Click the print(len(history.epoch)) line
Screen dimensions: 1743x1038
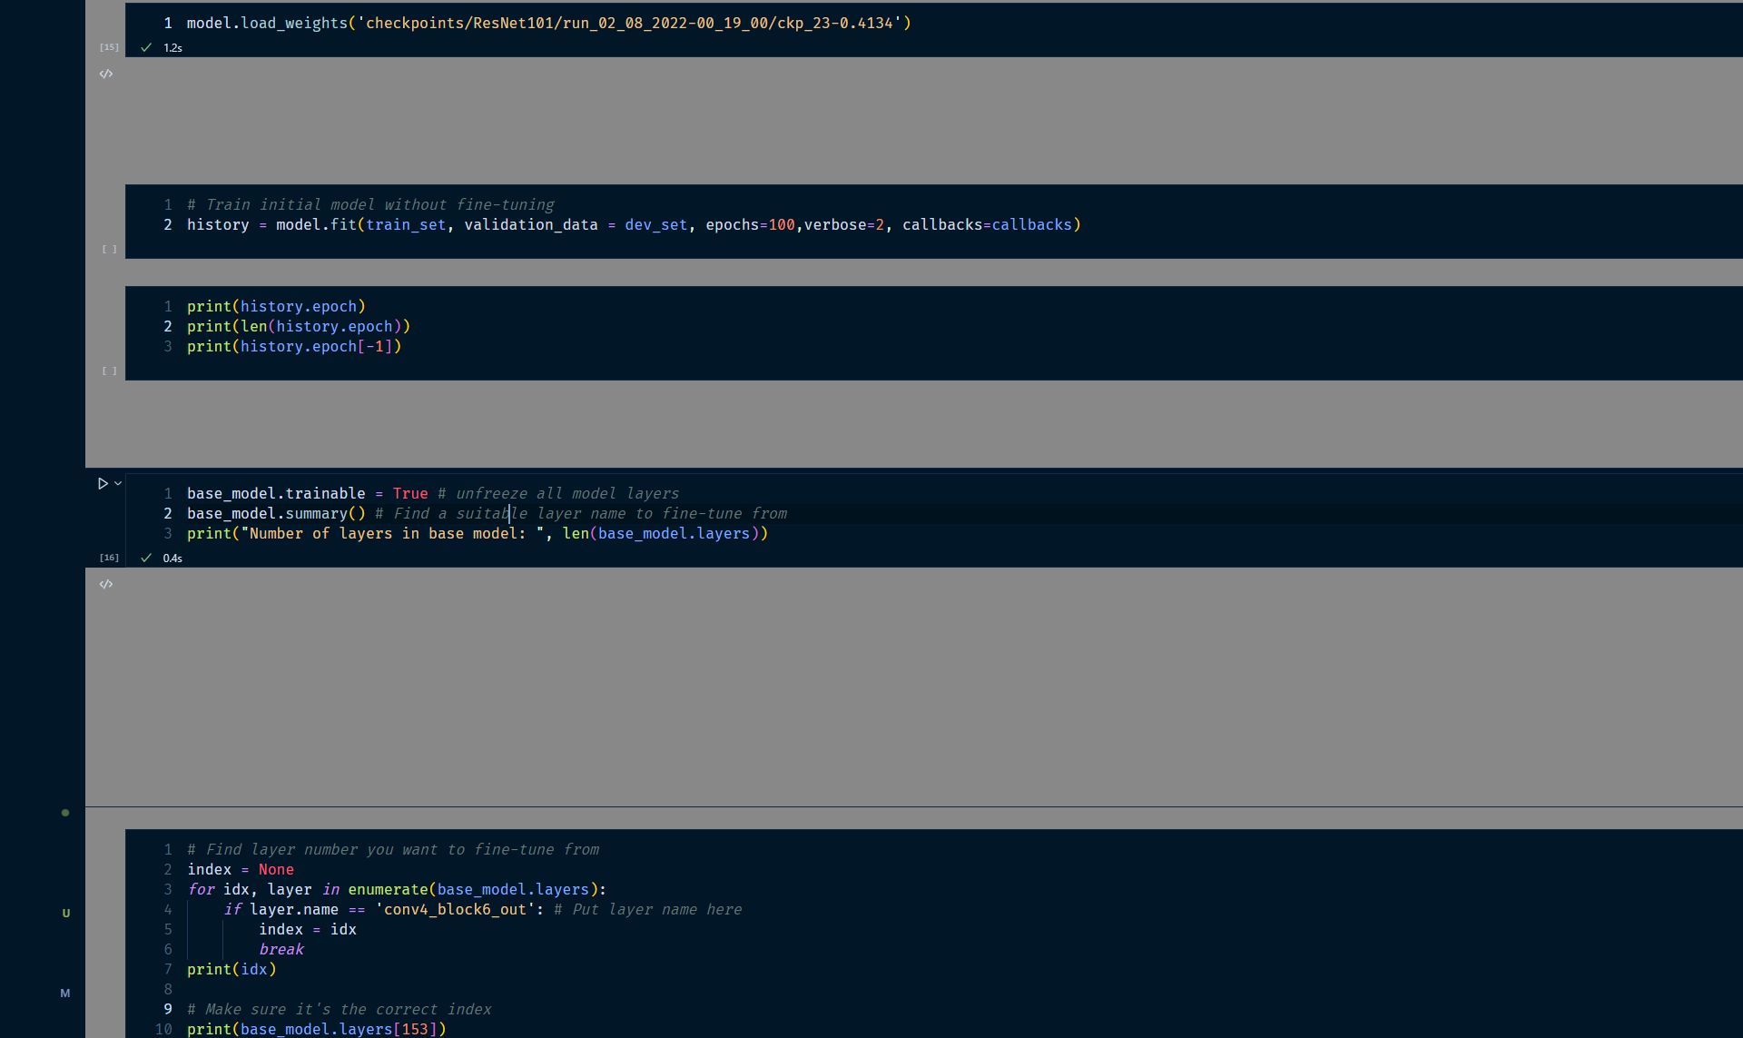tap(299, 326)
